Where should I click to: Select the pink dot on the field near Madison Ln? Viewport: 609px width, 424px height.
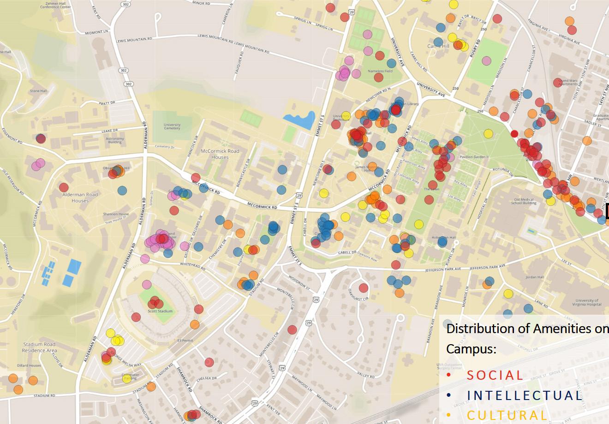coord(487,61)
